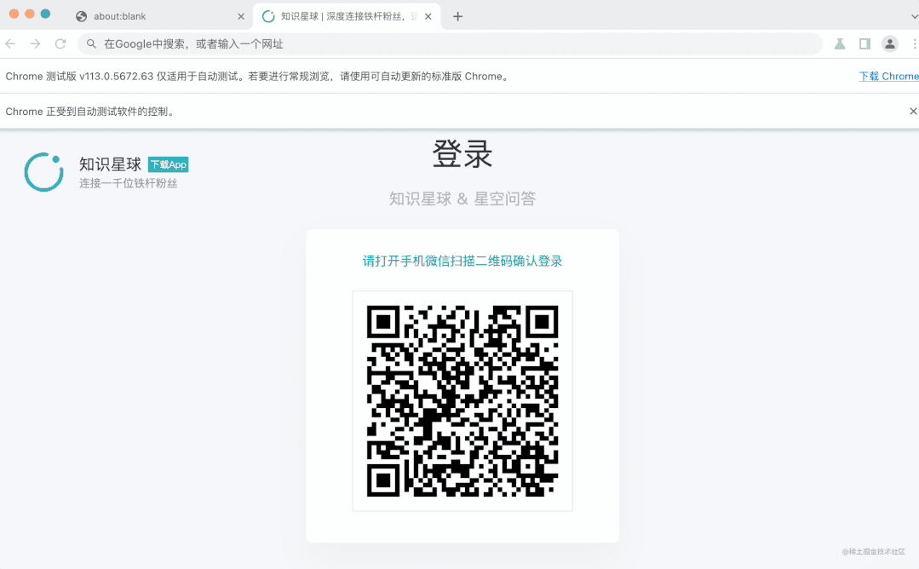This screenshot has height=569, width=919.
Task: Open Chrome three-dot menu
Action: point(914,44)
